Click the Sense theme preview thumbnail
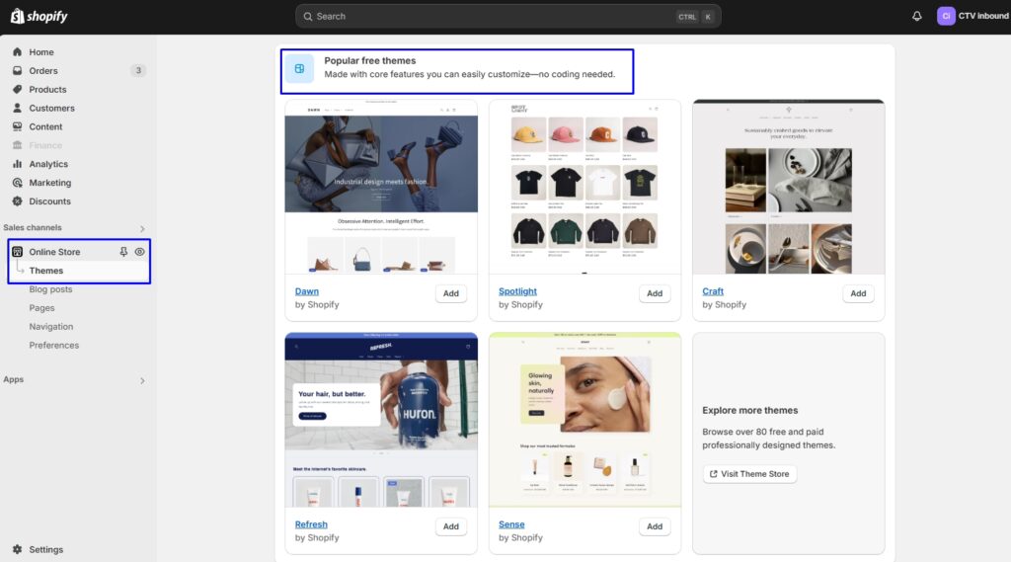Image resolution: width=1011 pixels, height=562 pixels. [x=584, y=420]
